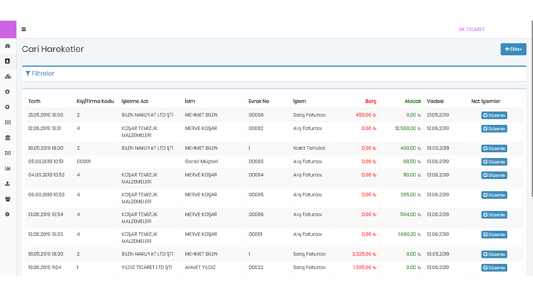Click Düzenle for the 3.325,00 ₺ debt row
This screenshot has width=533, height=290.
(x=494, y=254)
